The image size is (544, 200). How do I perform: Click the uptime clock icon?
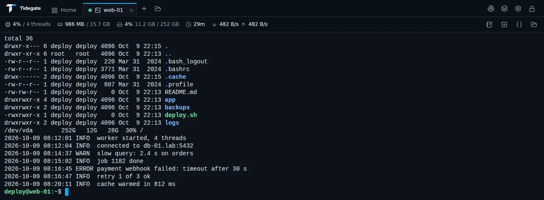pyautogui.click(x=188, y=24)
